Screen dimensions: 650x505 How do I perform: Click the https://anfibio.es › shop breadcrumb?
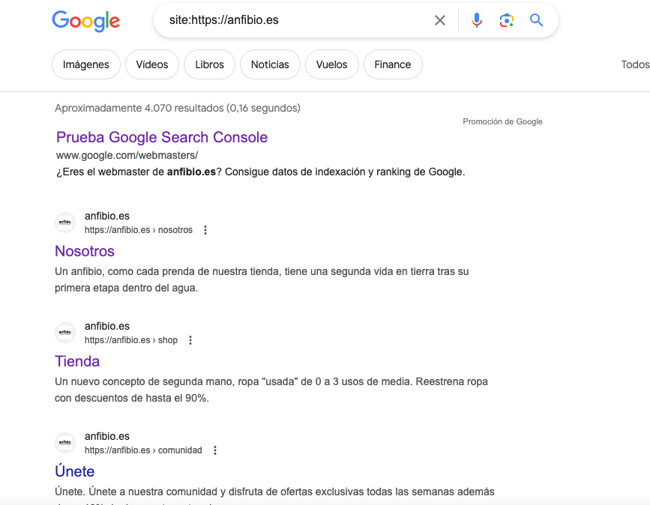click(131, 340)
